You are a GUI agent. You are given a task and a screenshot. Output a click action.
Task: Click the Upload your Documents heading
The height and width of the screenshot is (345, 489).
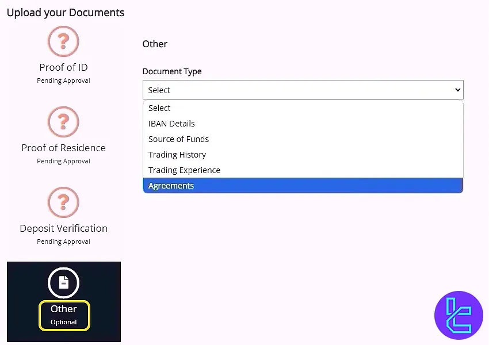click(x=65, y=12)
